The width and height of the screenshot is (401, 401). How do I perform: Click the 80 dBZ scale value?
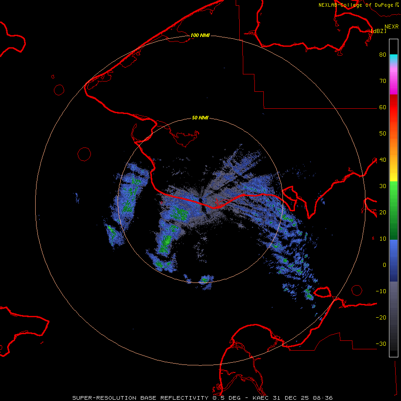(x=383, y=54)
